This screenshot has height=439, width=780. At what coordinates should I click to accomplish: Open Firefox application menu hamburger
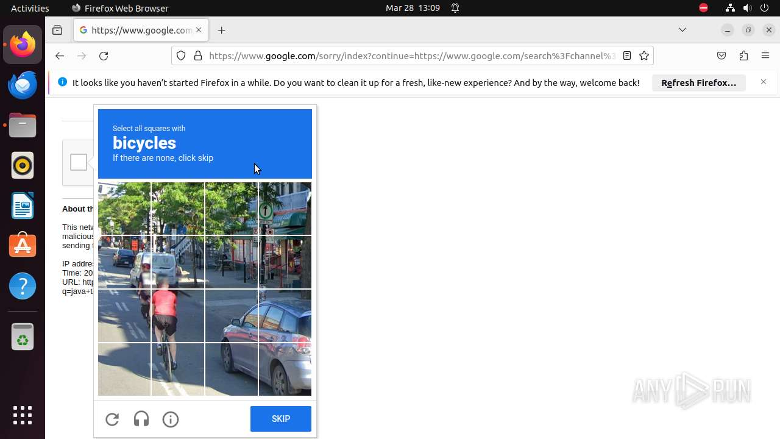coord(765,55)
